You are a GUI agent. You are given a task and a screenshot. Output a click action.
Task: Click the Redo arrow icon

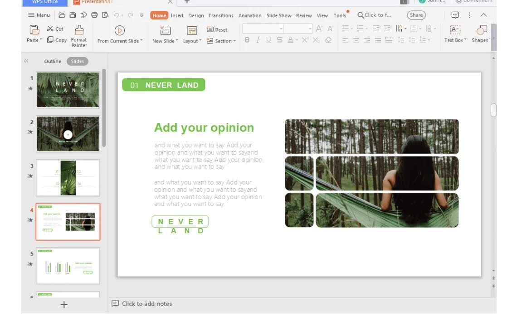pyautogui.click(x=131, y=15)
